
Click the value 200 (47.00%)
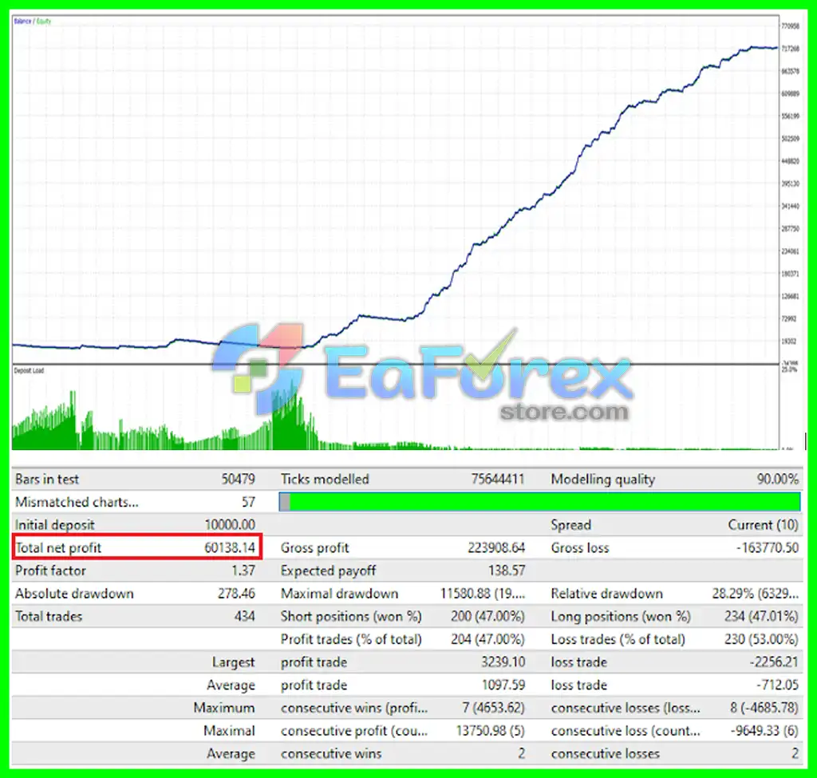(x=488, y=617)
